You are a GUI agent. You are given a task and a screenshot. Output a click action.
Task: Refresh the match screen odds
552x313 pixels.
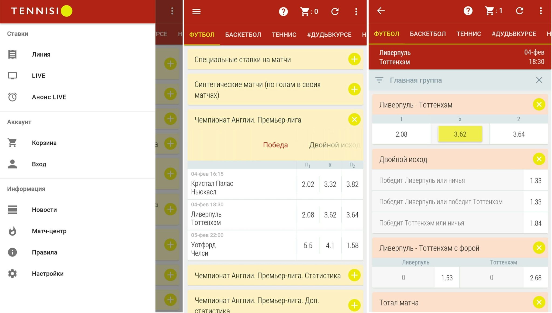519,11
